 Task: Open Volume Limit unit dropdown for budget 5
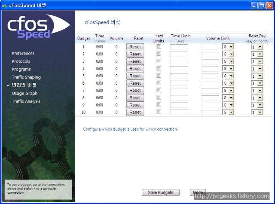(228, 76)
